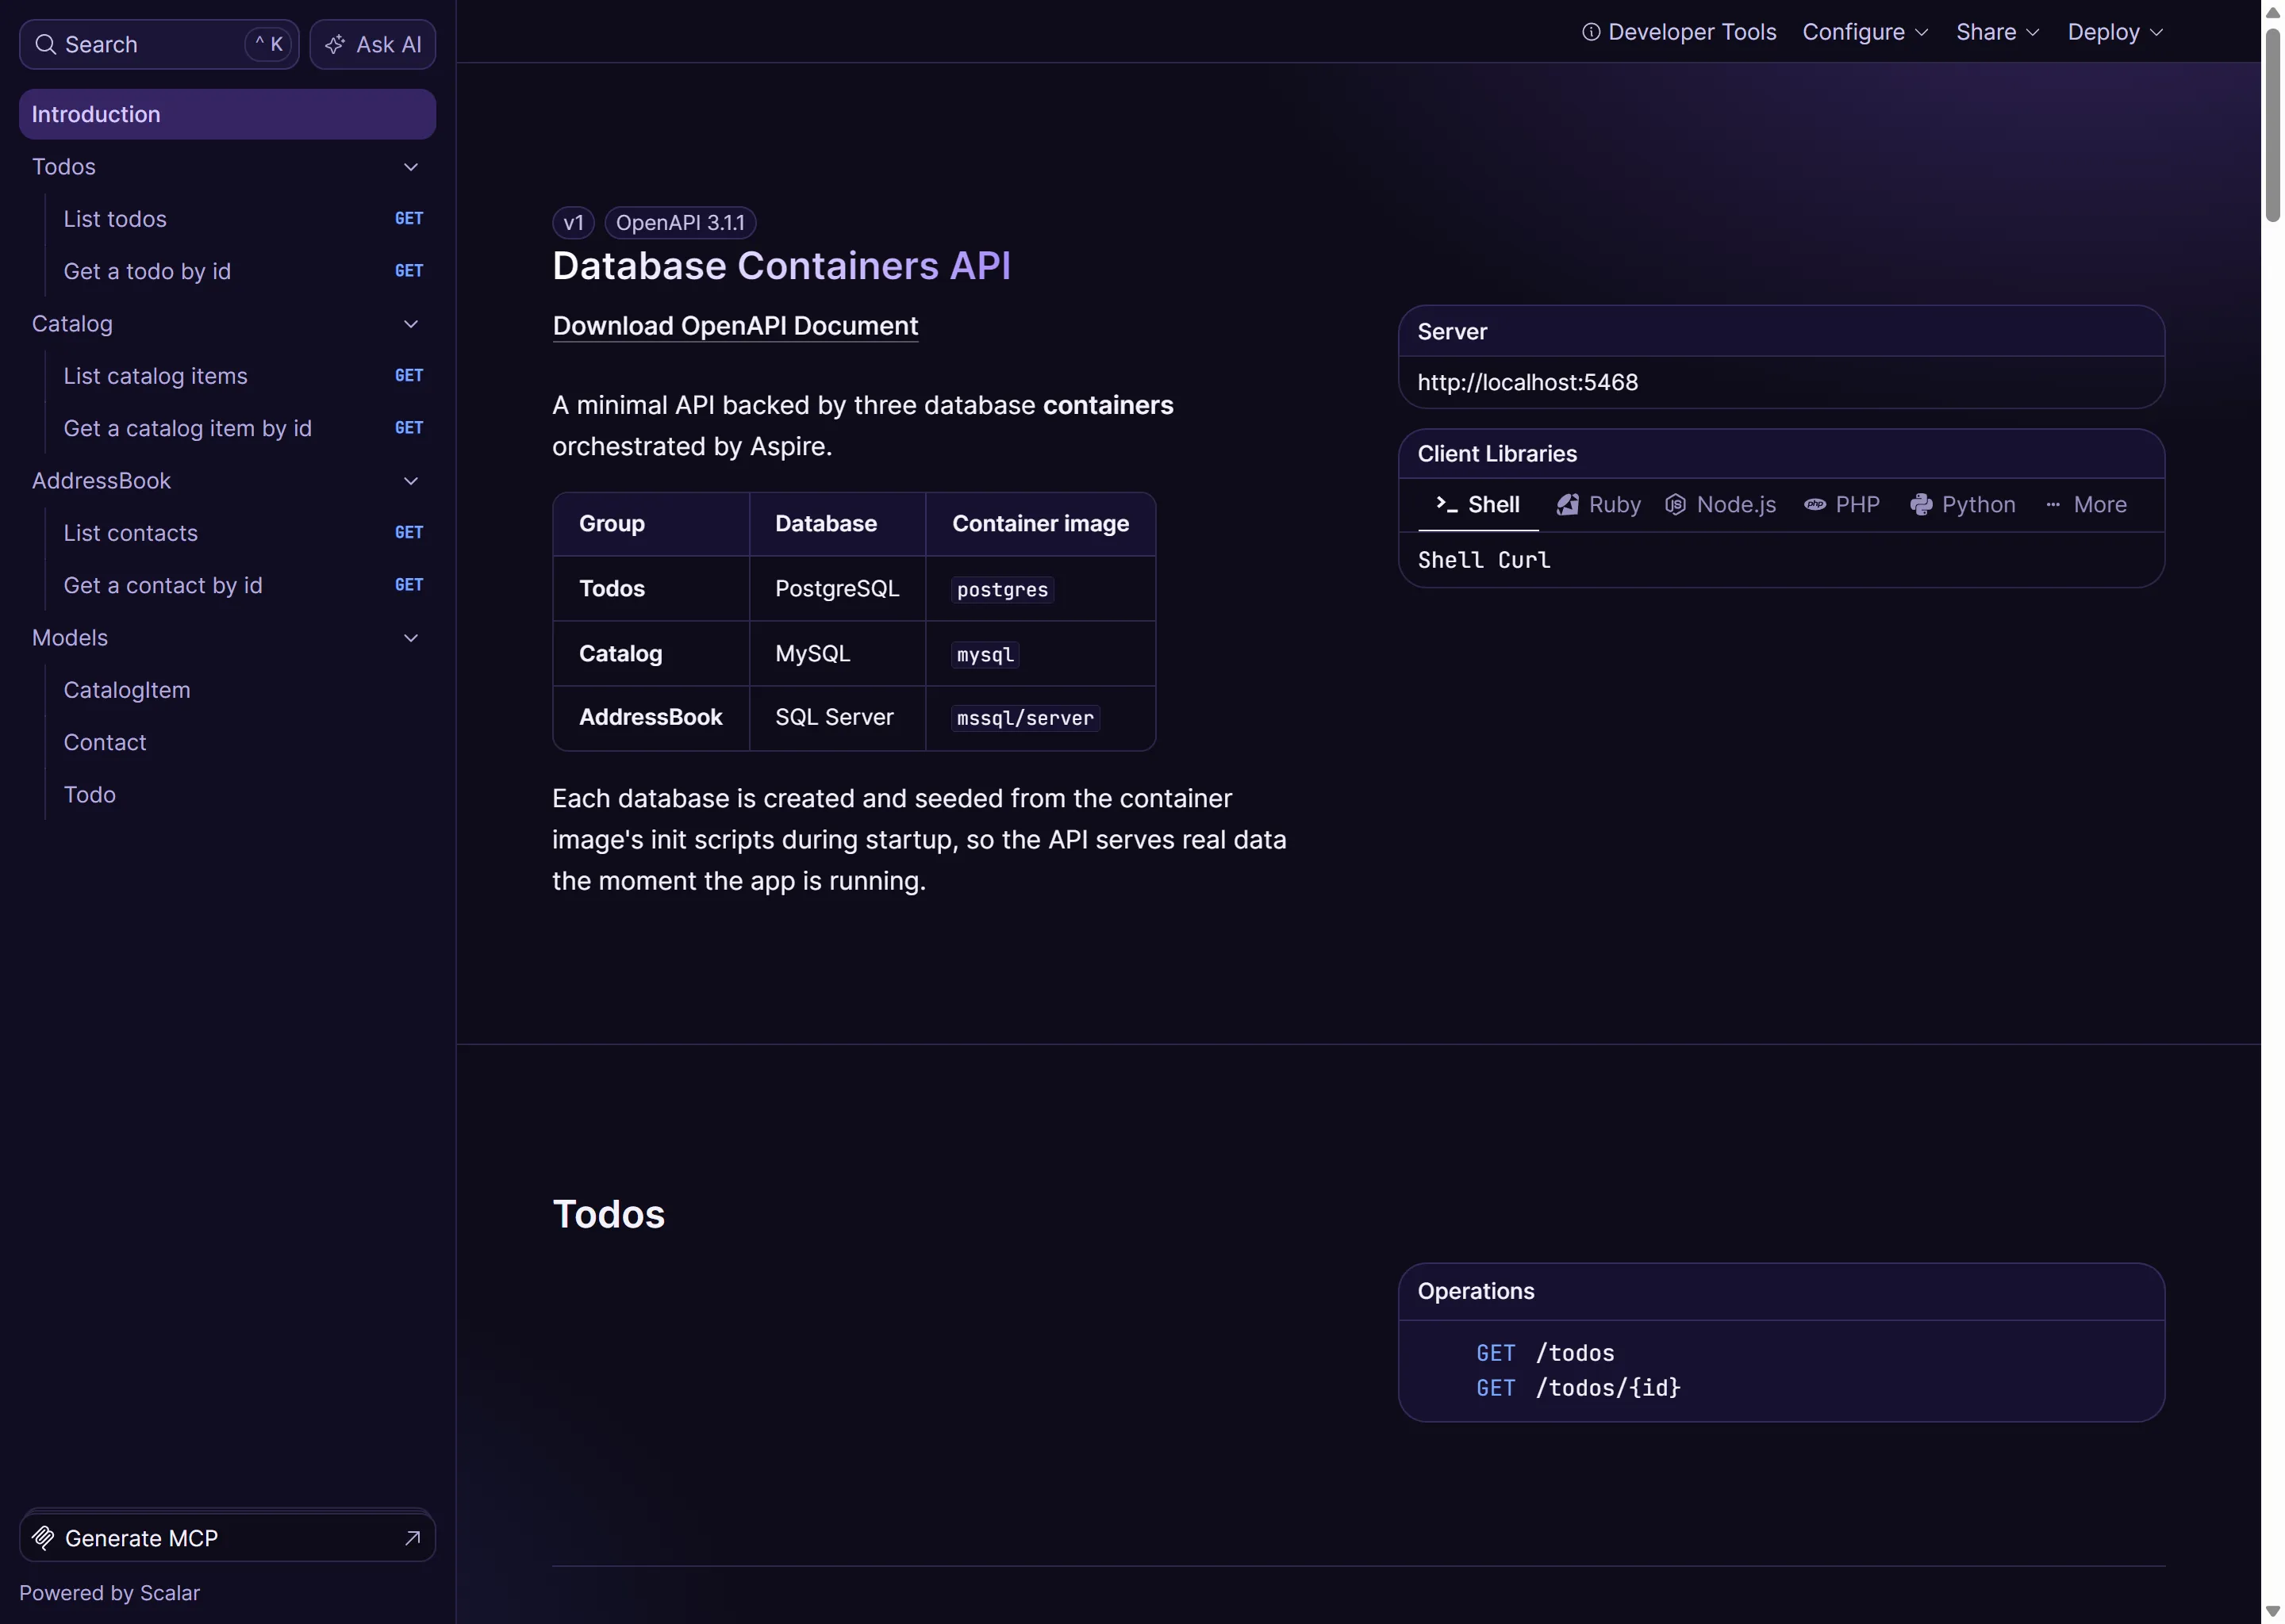Click the search magnifier icon
This screenshot has width=2285, height=1624.
pos(45,44)
